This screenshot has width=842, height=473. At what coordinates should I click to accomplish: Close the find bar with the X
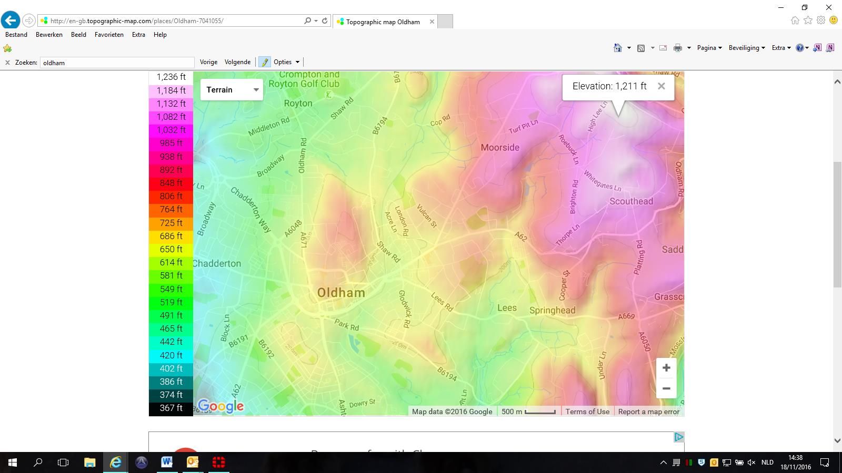tap(7, 63)
